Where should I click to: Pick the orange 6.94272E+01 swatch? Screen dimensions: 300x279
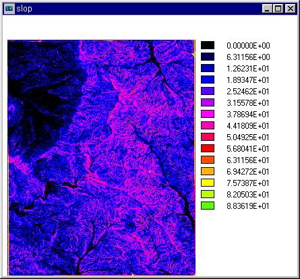208,171
